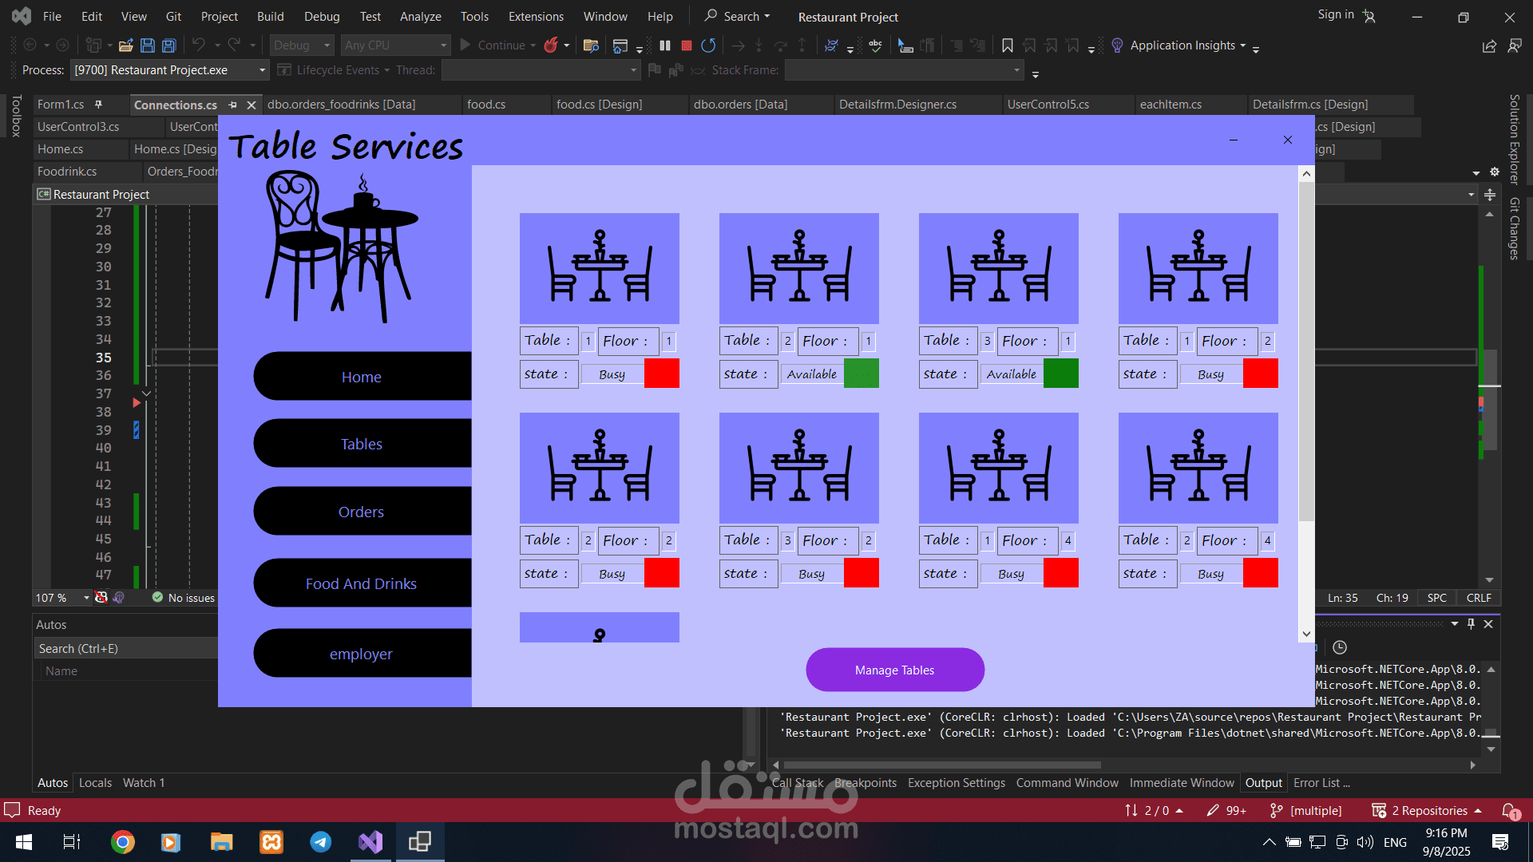Pause debugging with Break All icon

click(664, 45)
